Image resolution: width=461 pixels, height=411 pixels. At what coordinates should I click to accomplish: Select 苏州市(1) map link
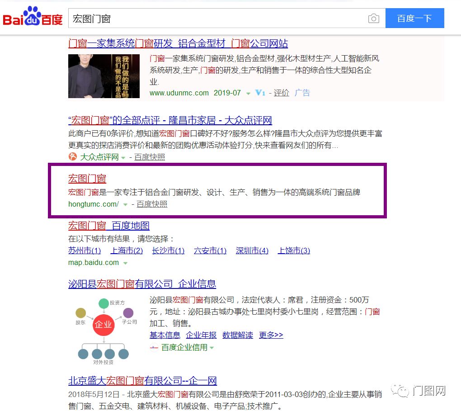click(x=85, y=250)
